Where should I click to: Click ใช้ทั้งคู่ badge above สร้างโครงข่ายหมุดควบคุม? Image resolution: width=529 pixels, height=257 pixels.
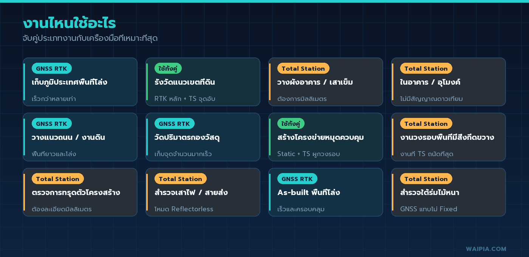pos(291,124)
